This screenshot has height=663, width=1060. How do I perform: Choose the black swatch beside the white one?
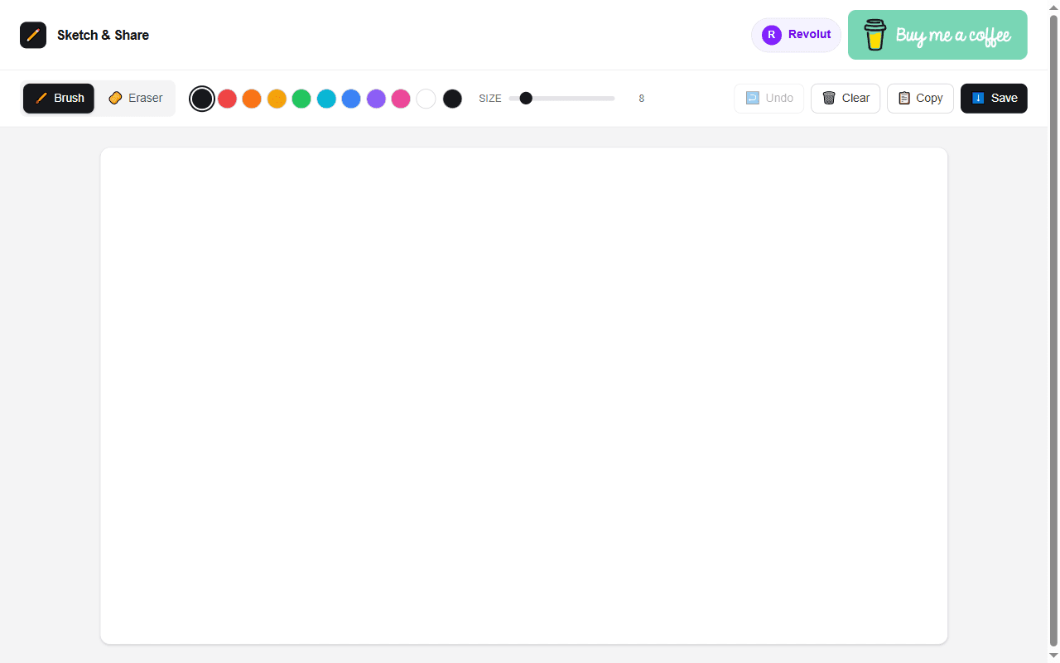(452, 99)
